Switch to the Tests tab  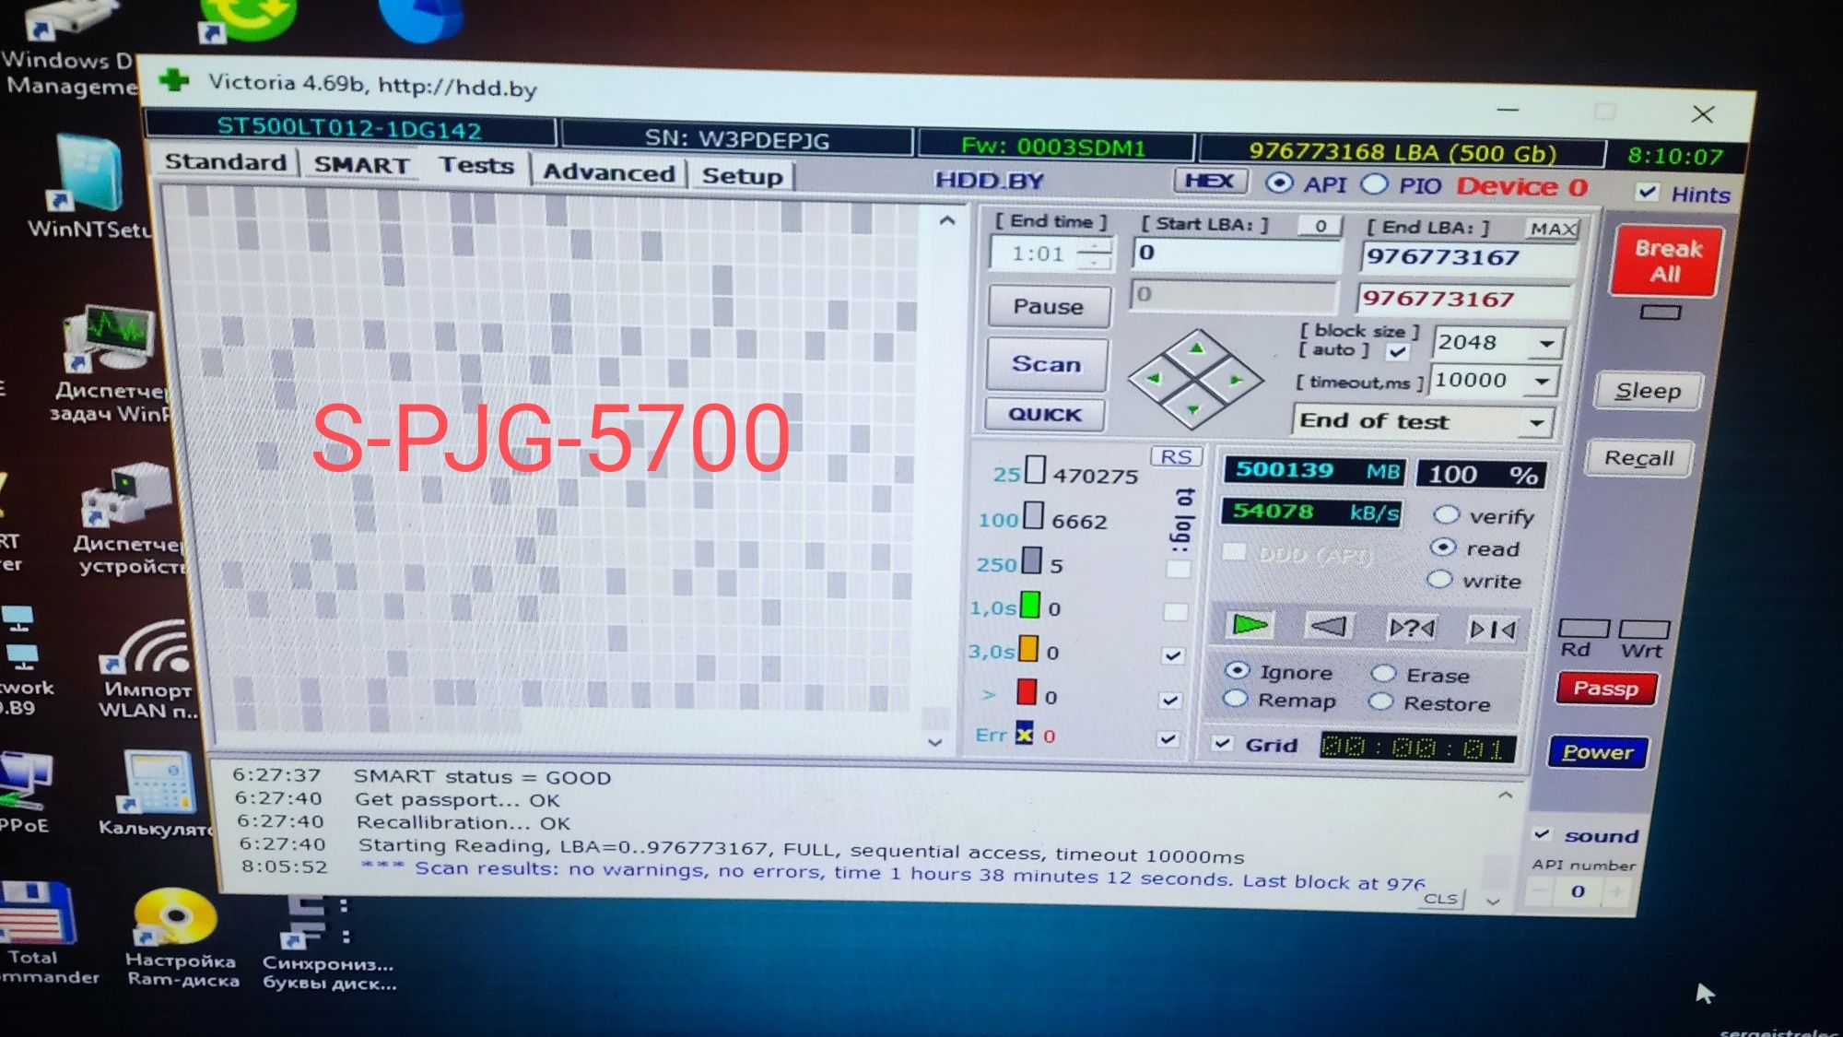click(x=475, y=166)
